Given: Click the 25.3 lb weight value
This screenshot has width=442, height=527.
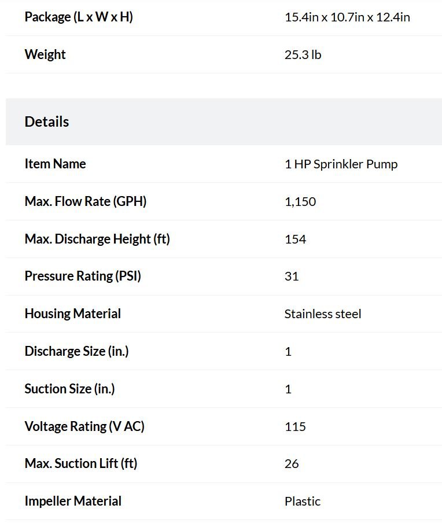Looking at the screenshot, I should coord(303,54).
